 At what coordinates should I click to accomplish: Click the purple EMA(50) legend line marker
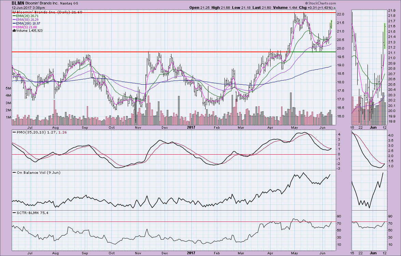(14, 19)
